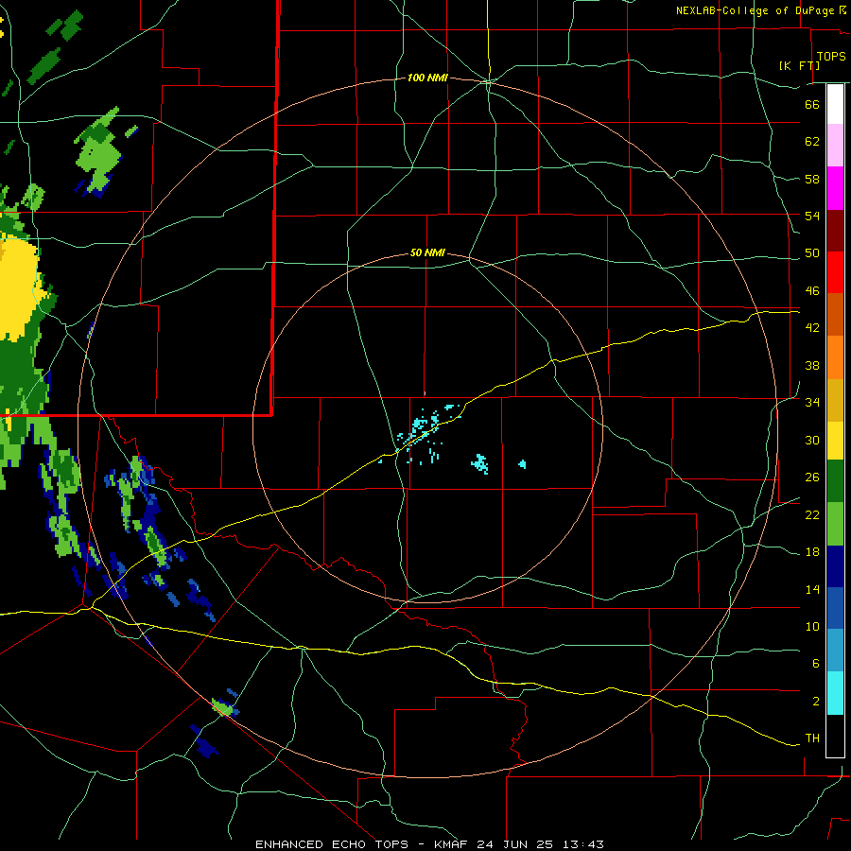
Task: Click the 14 legend value
Action: click(x=812, y=589)
